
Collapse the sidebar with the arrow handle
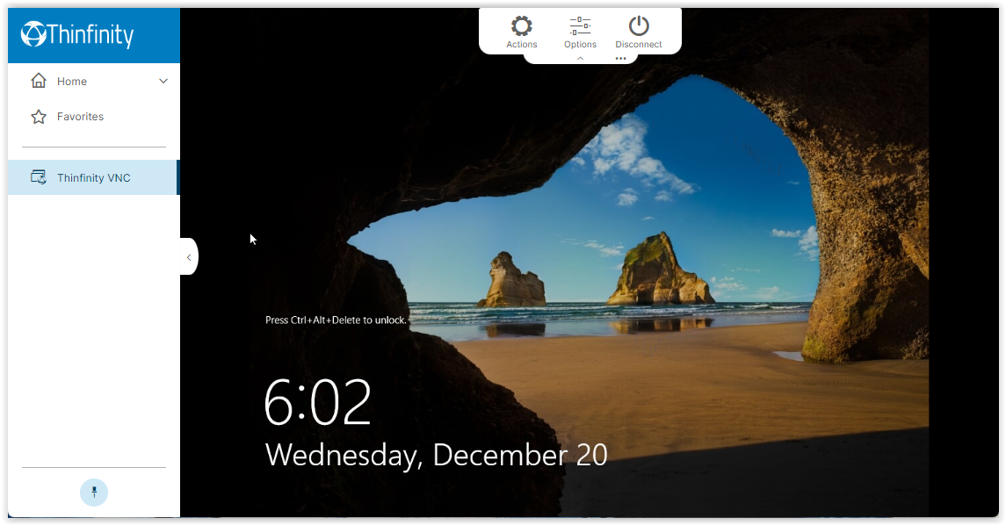(x=189, y=257)
